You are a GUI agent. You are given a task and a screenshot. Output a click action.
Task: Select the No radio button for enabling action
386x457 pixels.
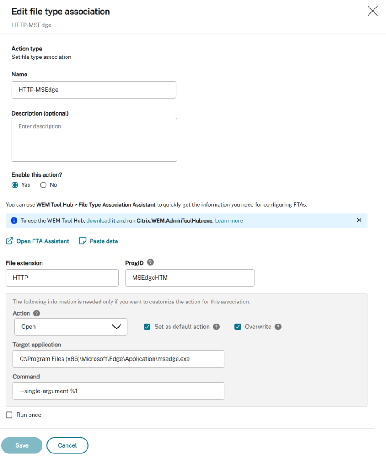pos(43,185)
